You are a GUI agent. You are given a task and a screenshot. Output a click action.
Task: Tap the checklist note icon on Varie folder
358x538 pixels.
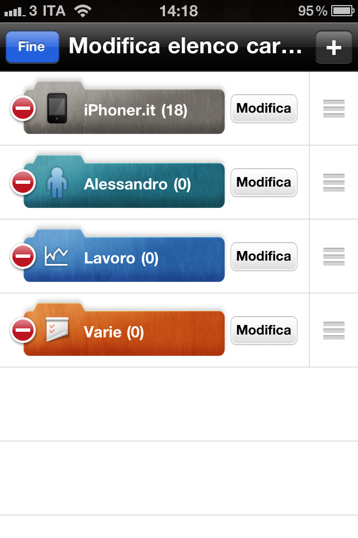[57, 330]
